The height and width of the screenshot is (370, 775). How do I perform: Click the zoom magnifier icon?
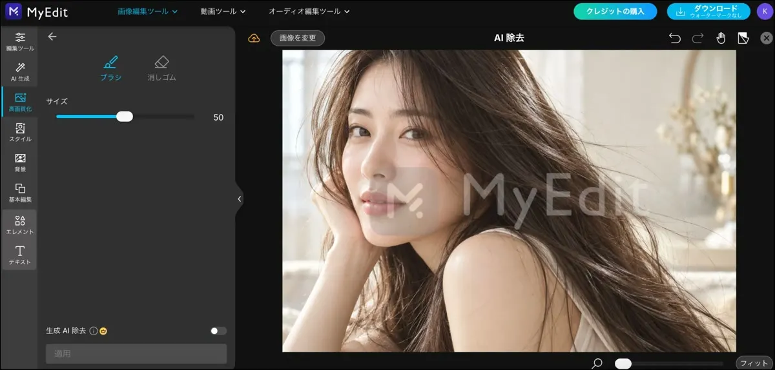point(597,364)
